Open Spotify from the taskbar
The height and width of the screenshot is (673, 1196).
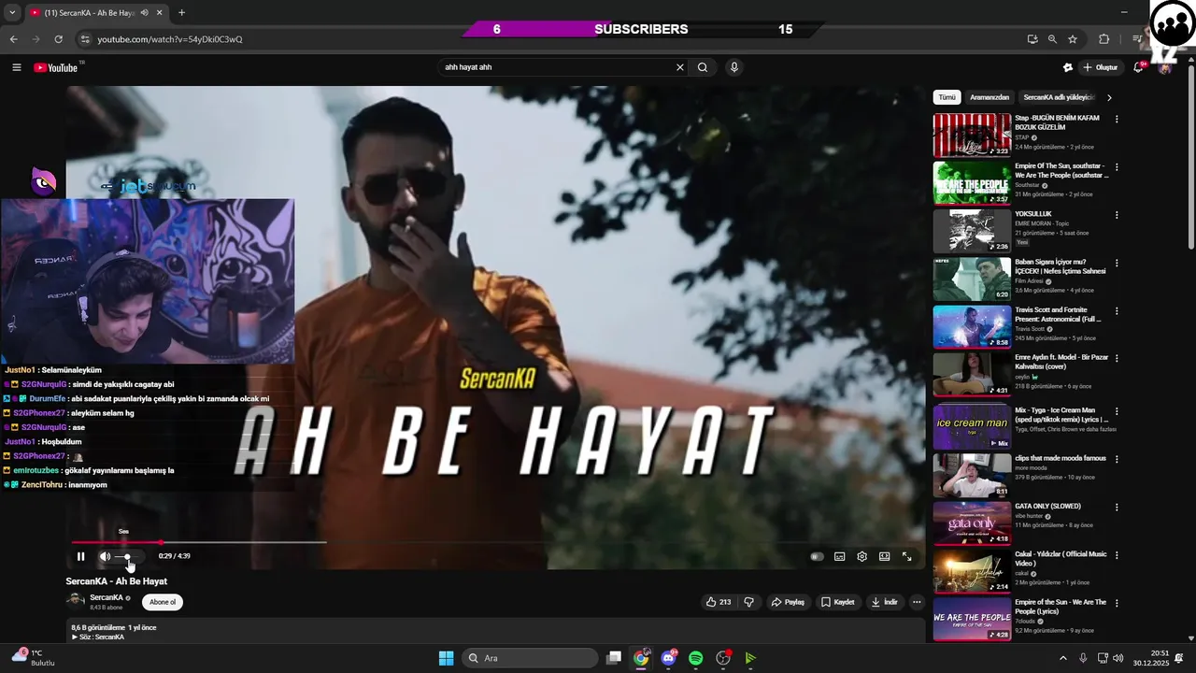(x=695, y=658)
